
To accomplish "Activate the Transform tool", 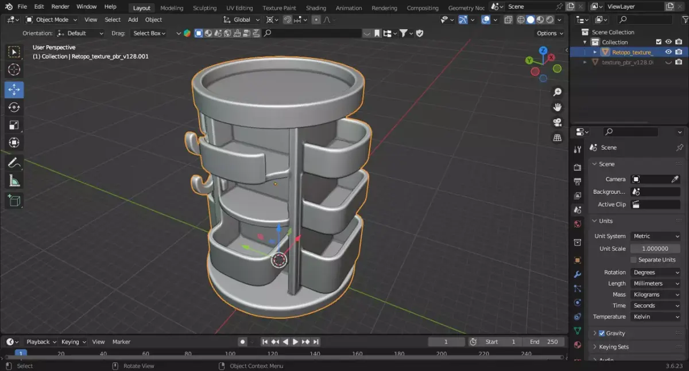I will pyautogui.click(x=14, y=143).
